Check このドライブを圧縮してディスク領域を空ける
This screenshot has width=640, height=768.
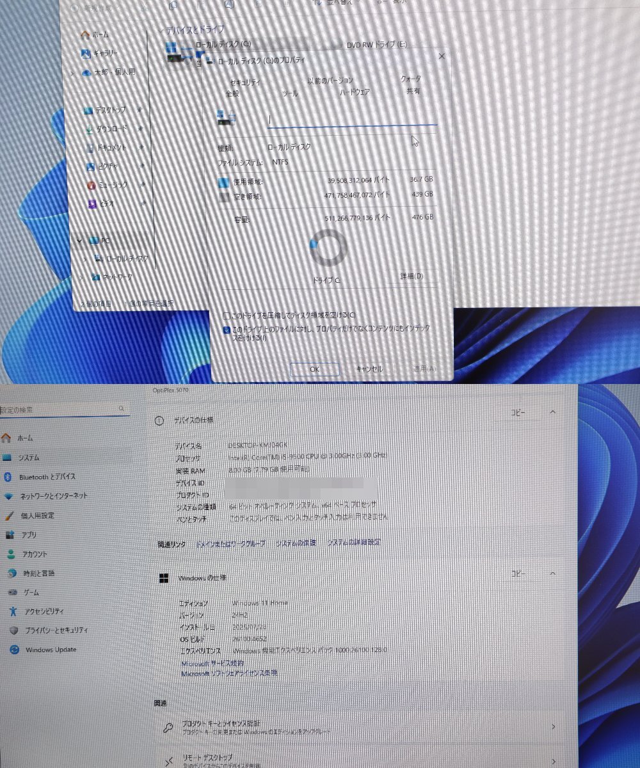[x=226, y=316]
